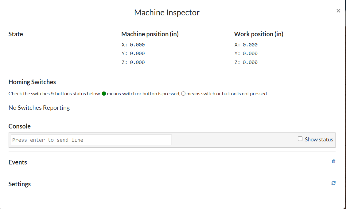Click the Machine position (in) heading
Image resolution: width=346 pixels, height=209 pixels.
click(x=150, y=34)
